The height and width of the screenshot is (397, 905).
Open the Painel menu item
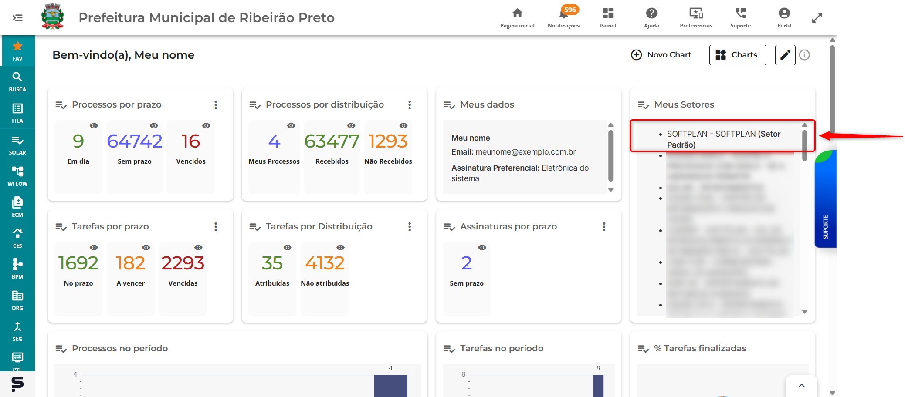pyautogui.click(x=608, y=18)
